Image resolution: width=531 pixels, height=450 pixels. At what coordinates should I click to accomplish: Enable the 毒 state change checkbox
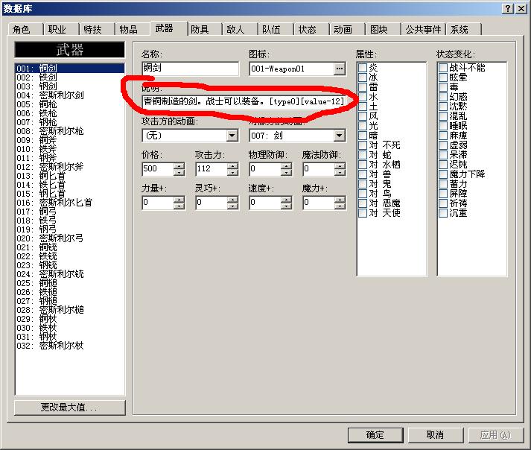click(x=443, y=87)
